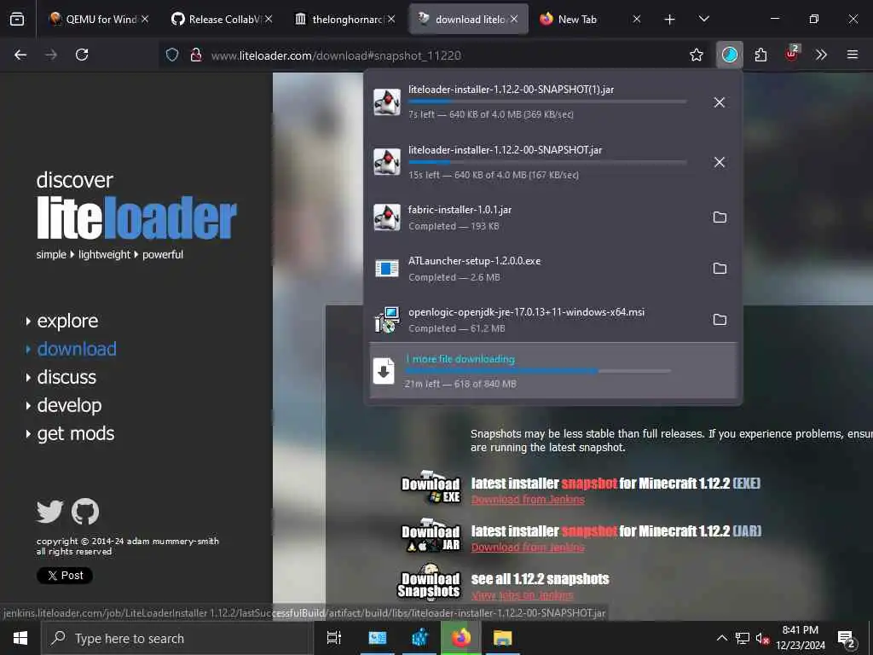The width and height of the screenshot is (873, 655).
Task: Close the QEMU for Windows tab
Action: point(145,19)
